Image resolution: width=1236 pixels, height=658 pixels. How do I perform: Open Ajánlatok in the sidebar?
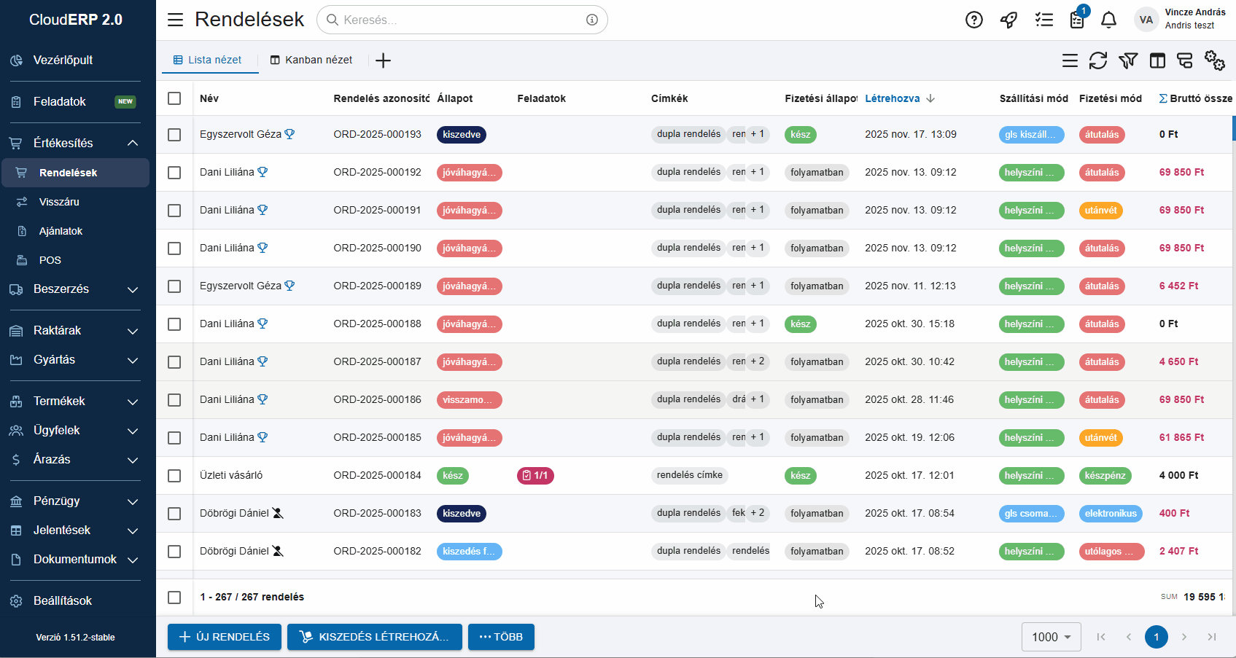coord(61,231)
